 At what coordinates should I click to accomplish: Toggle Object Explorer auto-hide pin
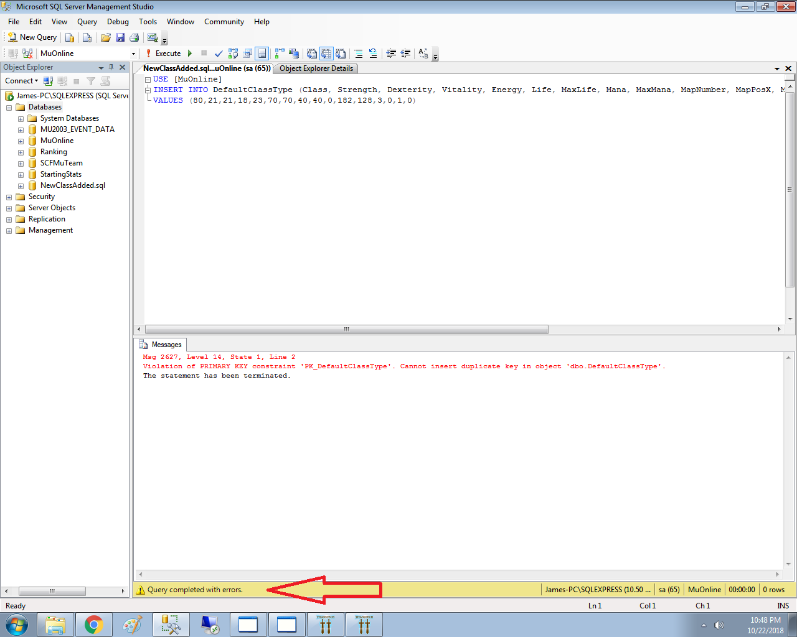[111, 67]
